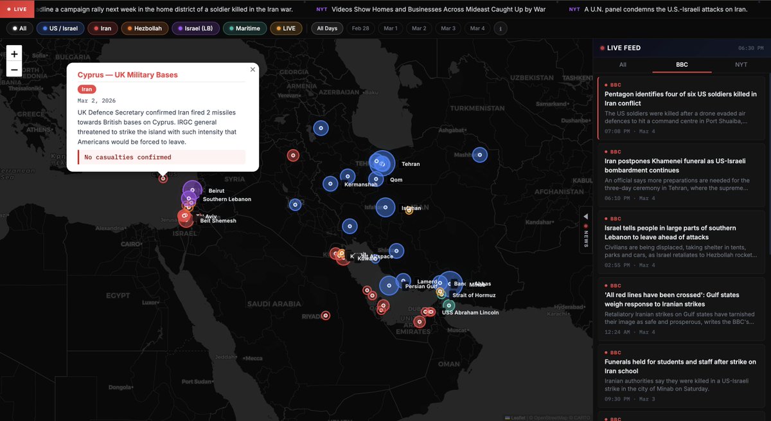
Task: Click the LIVE FEED panel header
Action: click(624, 48)
